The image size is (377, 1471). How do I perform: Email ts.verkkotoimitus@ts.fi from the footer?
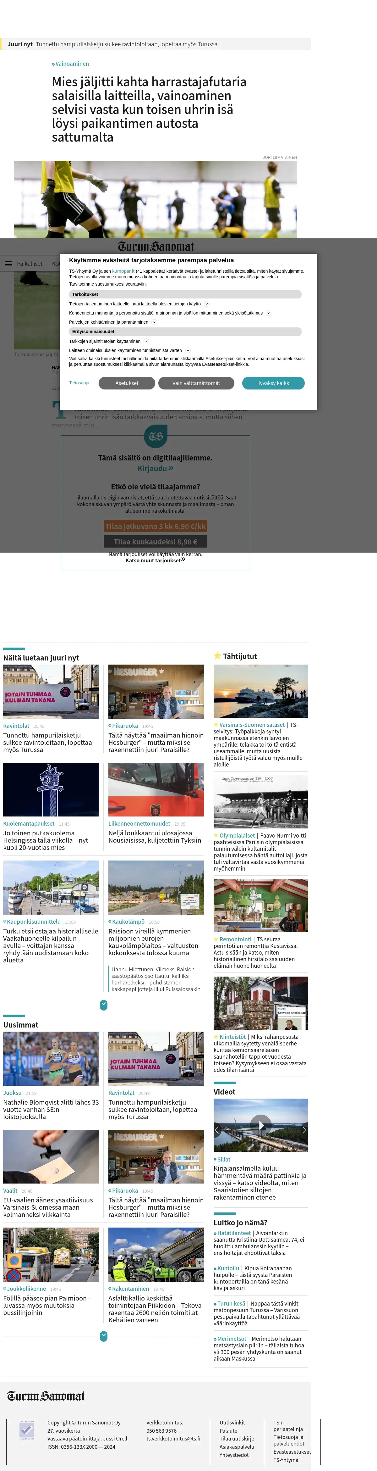(173, 1439)
